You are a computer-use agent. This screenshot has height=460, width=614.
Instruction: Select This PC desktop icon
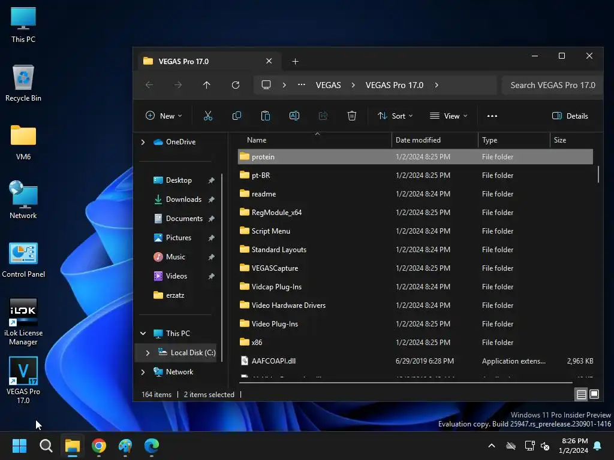pos(23,25)
